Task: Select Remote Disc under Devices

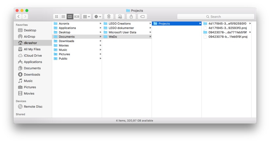Action: (33, 107)
